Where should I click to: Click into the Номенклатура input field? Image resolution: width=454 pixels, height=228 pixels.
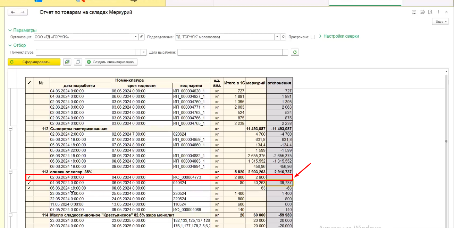(x=85, y=52)
